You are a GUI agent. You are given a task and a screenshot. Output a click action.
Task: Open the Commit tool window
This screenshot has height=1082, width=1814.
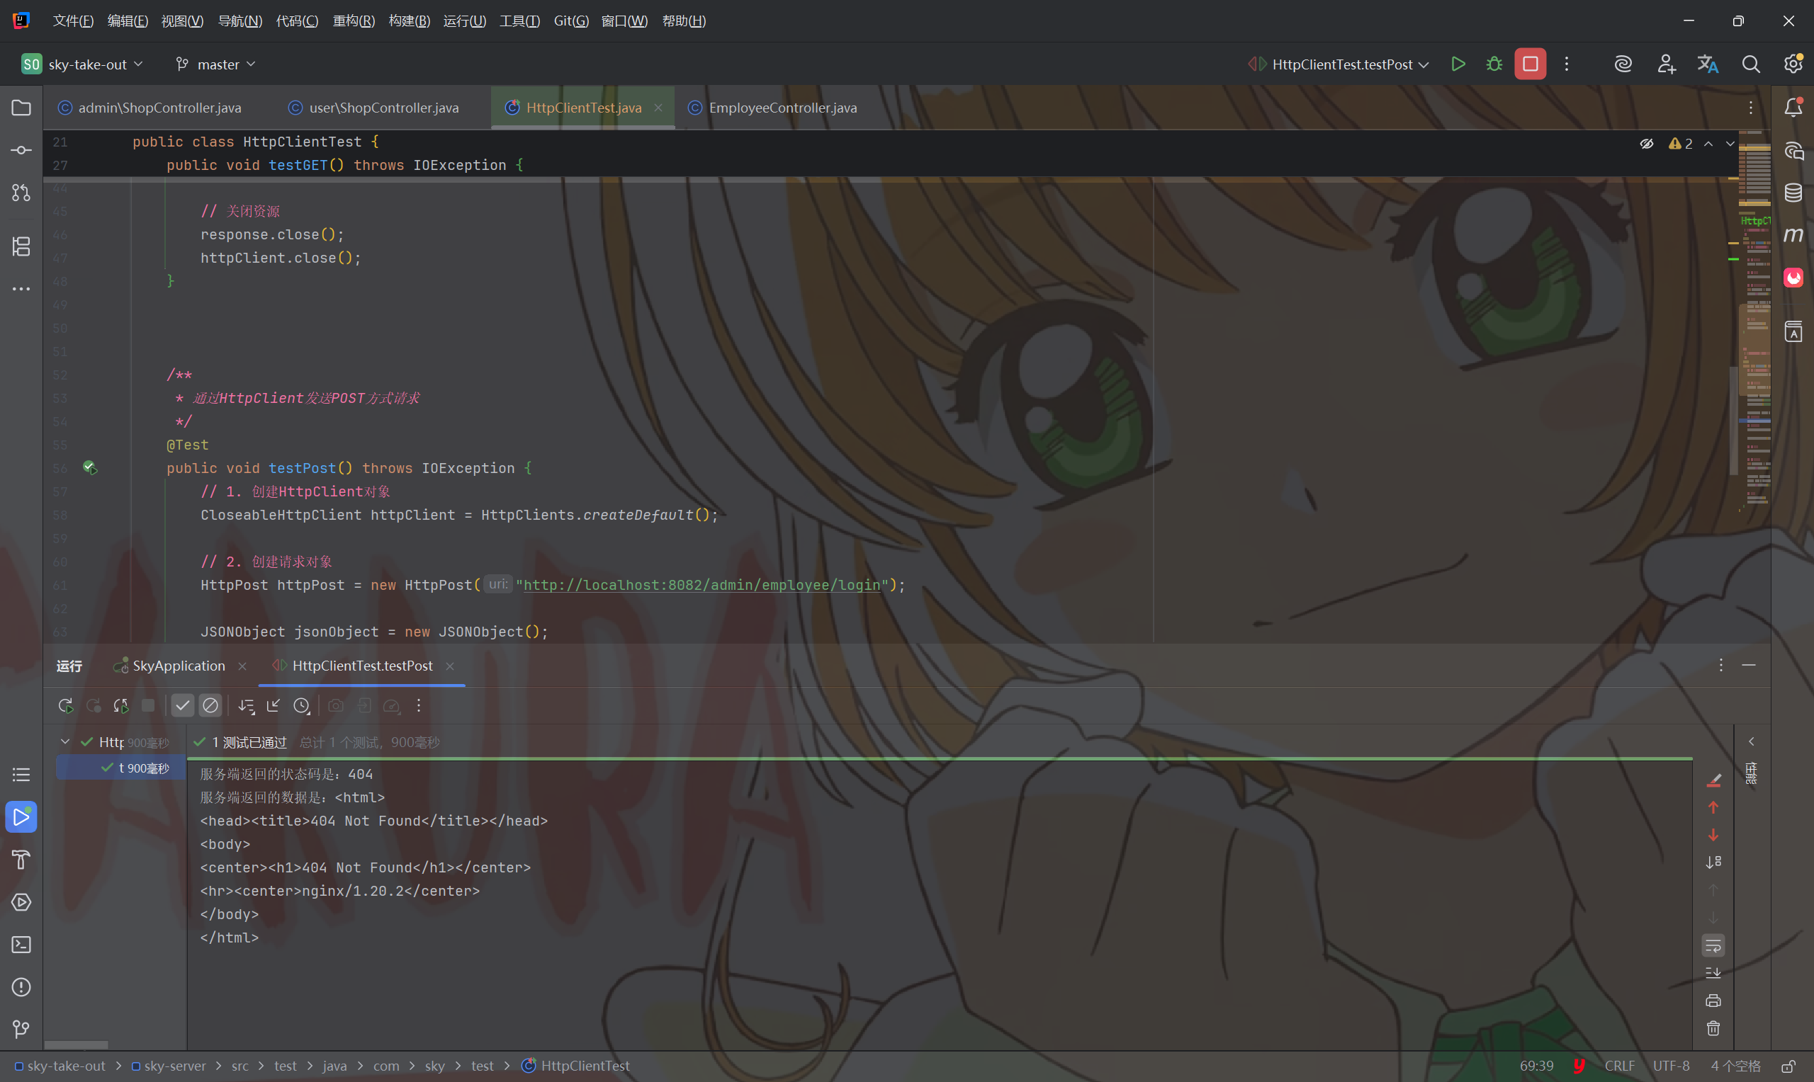(x=21, y=150)
